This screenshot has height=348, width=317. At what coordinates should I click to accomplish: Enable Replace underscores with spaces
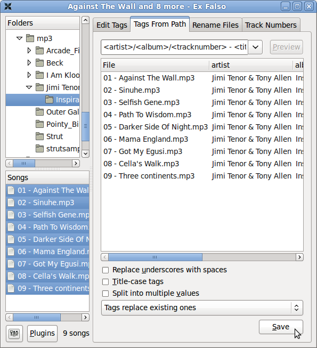click(105, 270)
